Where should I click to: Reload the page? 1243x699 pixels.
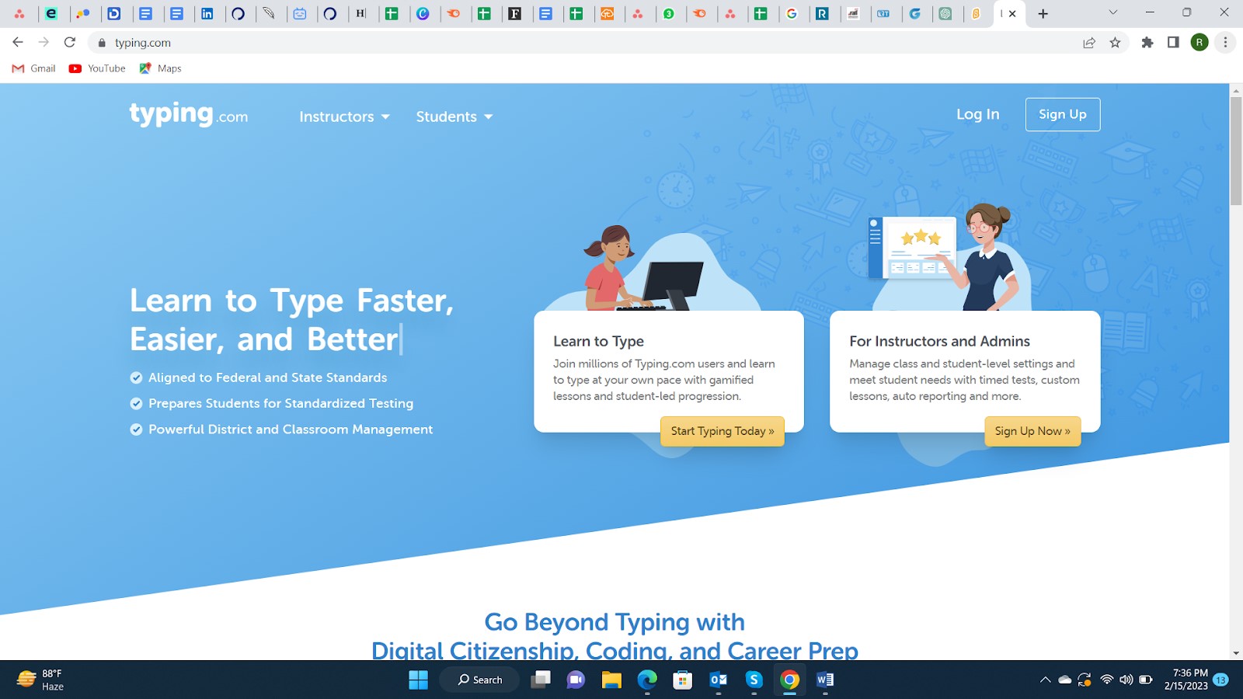point(70,43)
